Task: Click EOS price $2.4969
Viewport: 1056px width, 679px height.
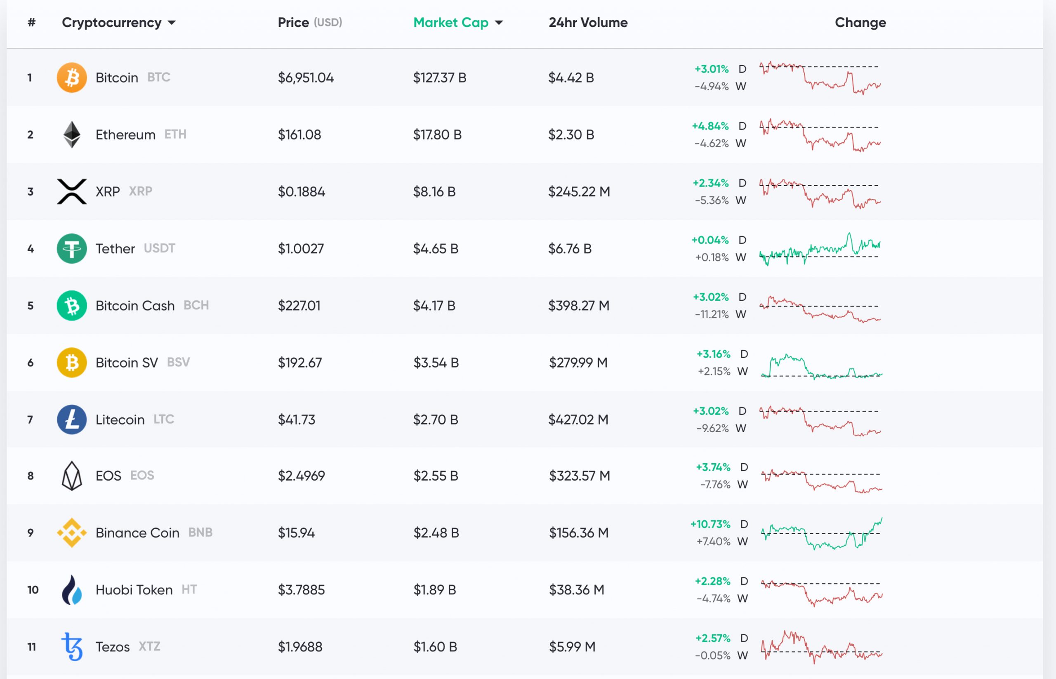Action: click(x=302, y=476)
